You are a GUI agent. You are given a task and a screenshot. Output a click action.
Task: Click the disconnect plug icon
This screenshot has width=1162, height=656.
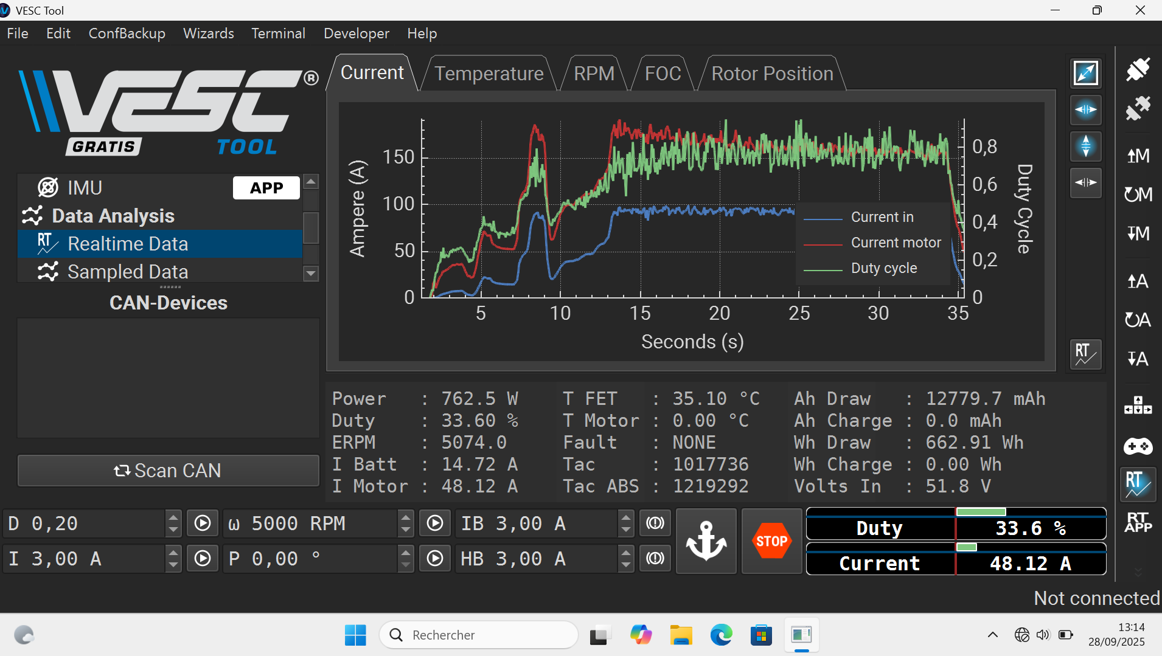[1138, 108]
